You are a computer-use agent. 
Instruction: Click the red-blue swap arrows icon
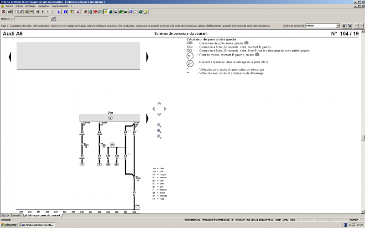[78, 12]
